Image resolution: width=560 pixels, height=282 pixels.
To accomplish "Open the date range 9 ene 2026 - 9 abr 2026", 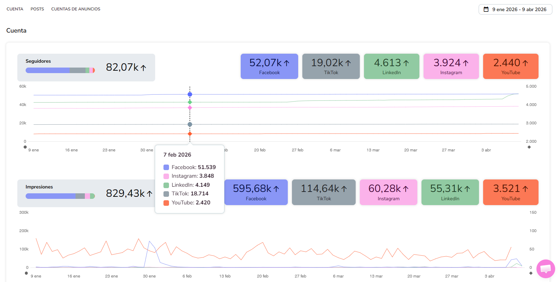I will click(x=515, y=9).
